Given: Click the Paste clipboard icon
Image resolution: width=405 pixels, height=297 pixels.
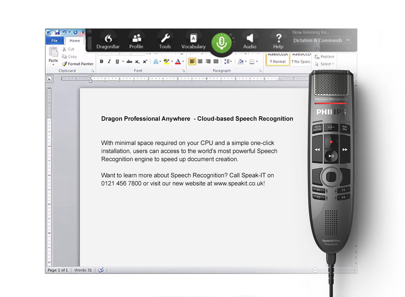Looking at the screenshot, I should click(53, 54).
